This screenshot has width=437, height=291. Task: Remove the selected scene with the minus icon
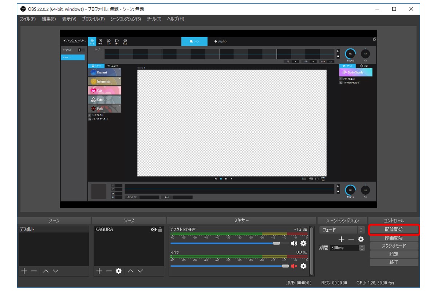34,271
